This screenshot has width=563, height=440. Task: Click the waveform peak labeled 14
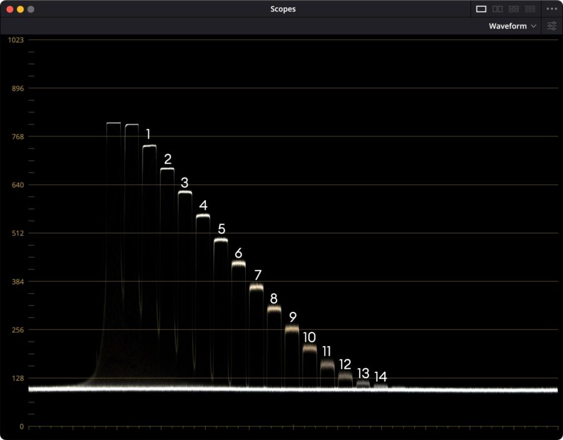[x=380, y=386]
